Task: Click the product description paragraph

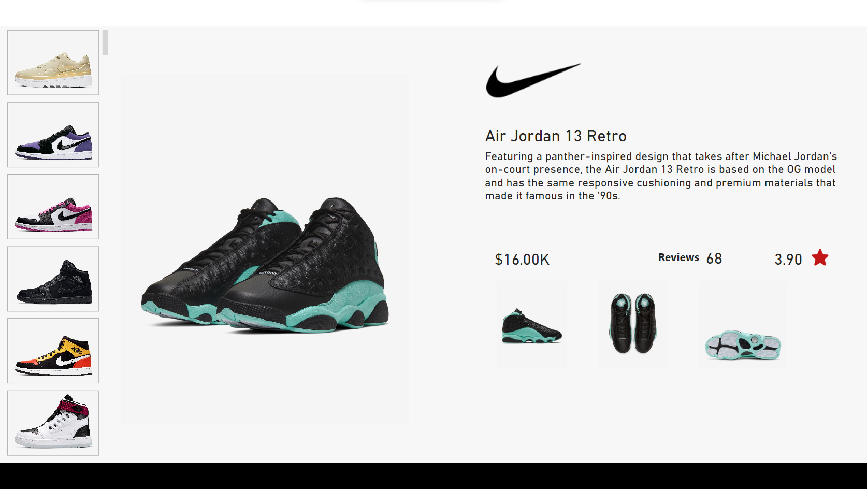Action: [x=661, y=176]
